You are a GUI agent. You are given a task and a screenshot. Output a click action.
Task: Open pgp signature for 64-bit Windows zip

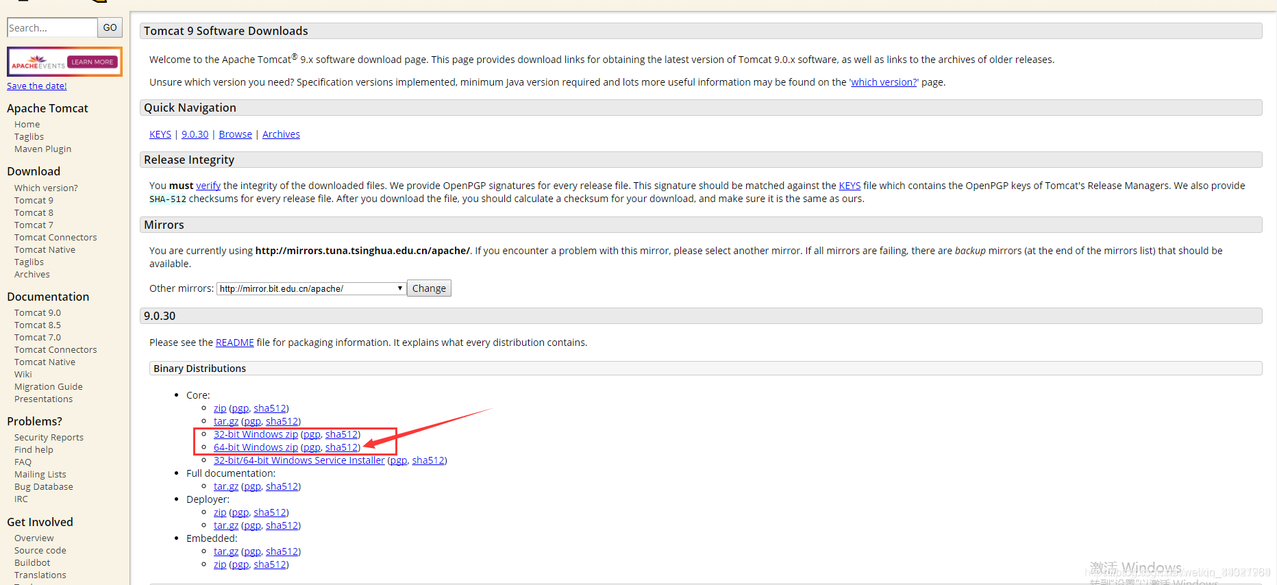(312, 447)
